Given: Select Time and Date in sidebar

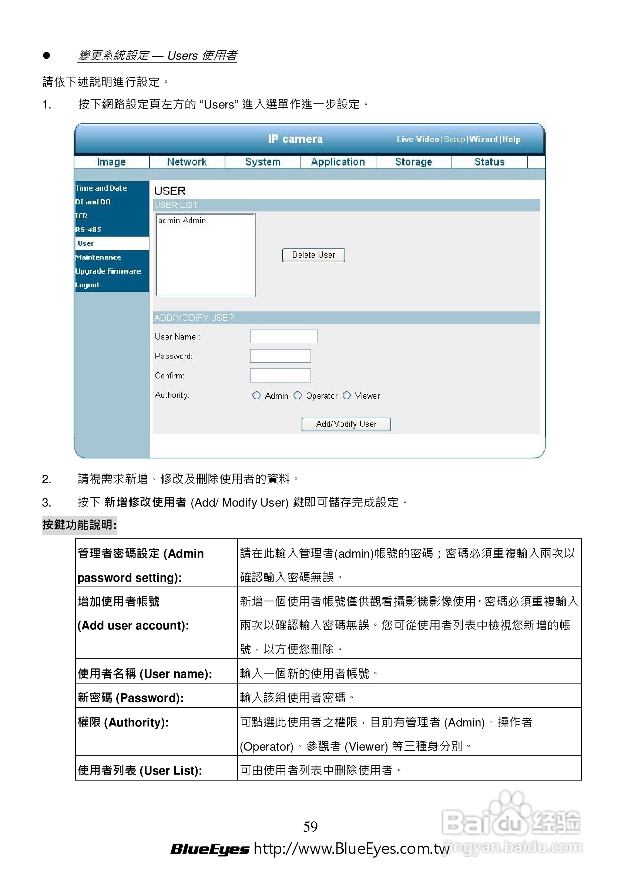Looking at the screenshot, I should [101, 188].
